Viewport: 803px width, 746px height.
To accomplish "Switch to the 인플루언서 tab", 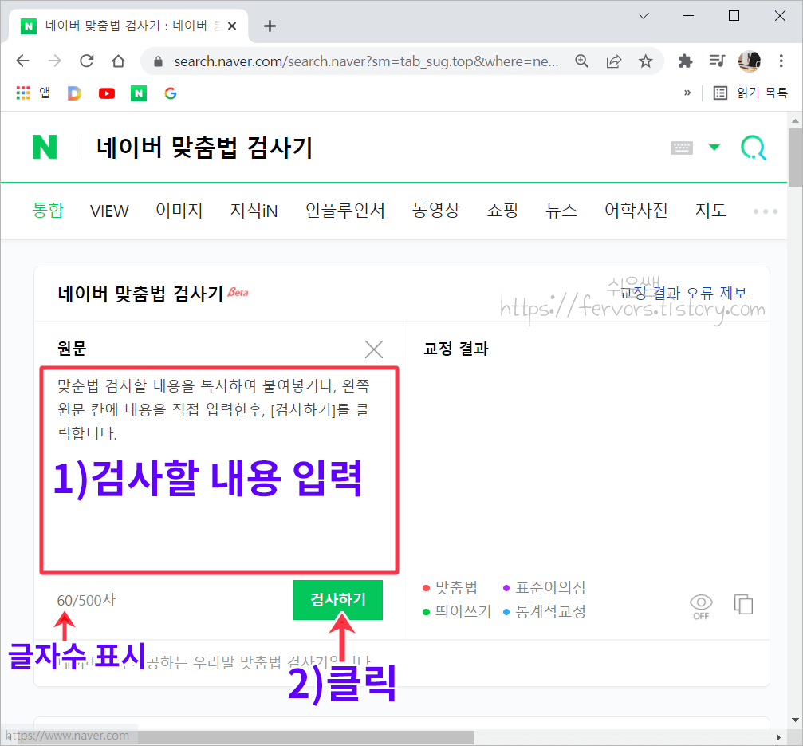I will (344, 210).
